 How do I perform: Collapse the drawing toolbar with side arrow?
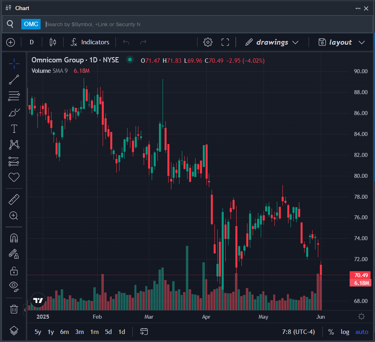(25, 310)
